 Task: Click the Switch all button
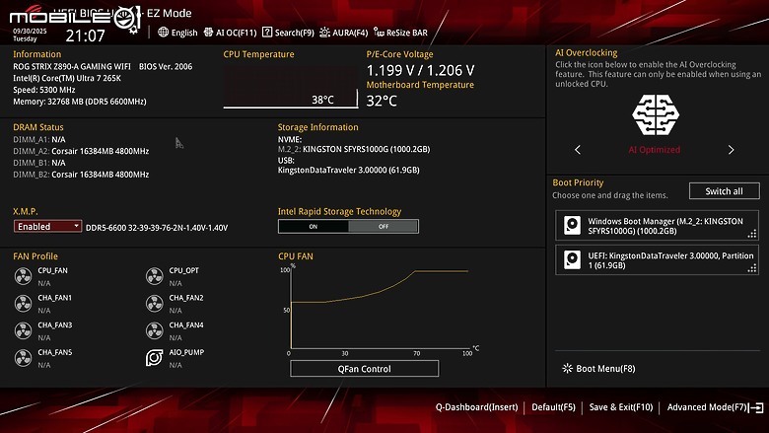[725, 191]
